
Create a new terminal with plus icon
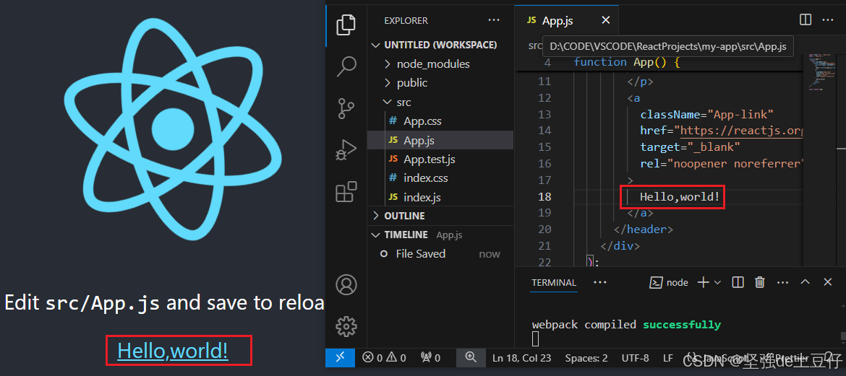pyautogui.click(x=703, y=282)
